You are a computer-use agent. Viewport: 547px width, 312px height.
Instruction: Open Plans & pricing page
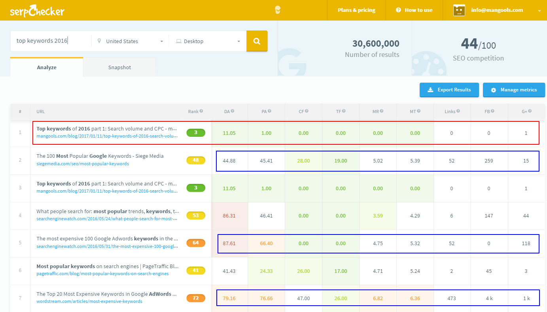[x=356, y=10]
